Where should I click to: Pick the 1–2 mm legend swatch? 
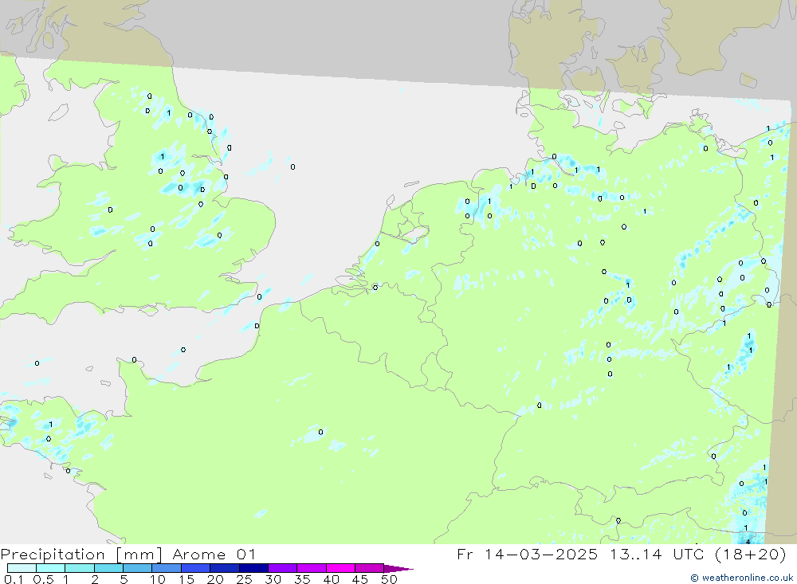coord(80,568)
